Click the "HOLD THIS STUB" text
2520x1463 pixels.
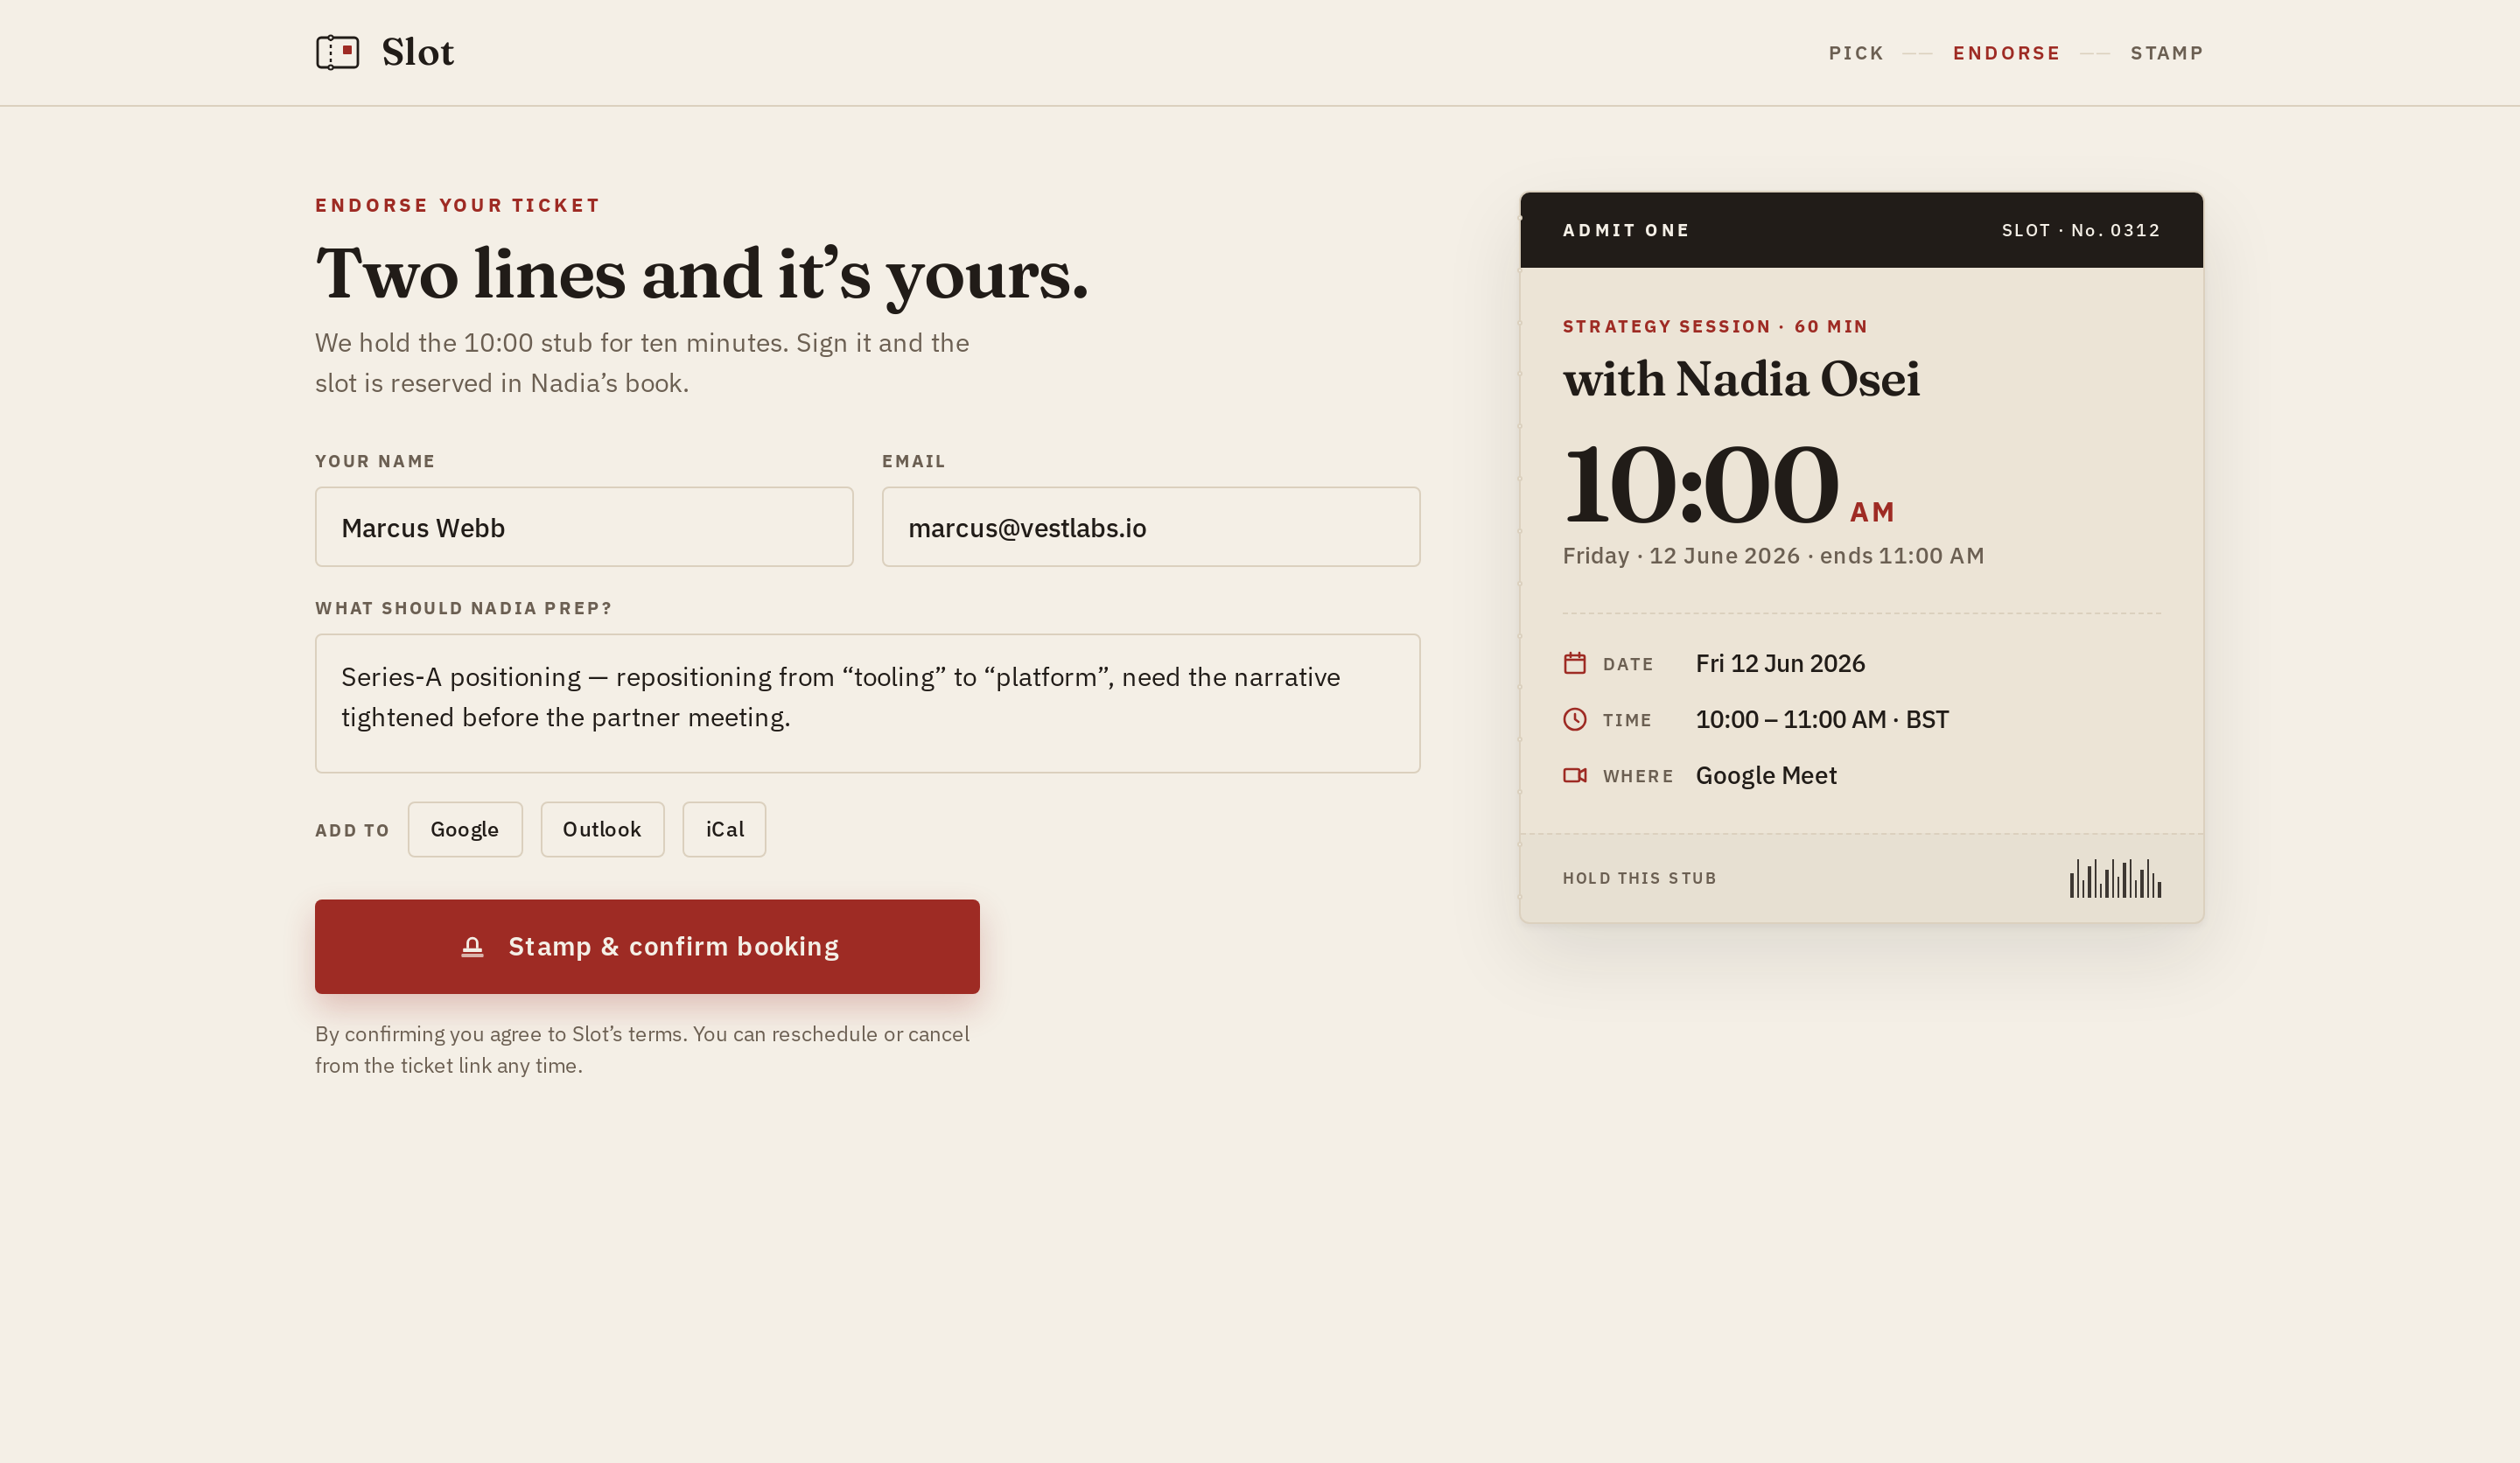point(1639,878)
